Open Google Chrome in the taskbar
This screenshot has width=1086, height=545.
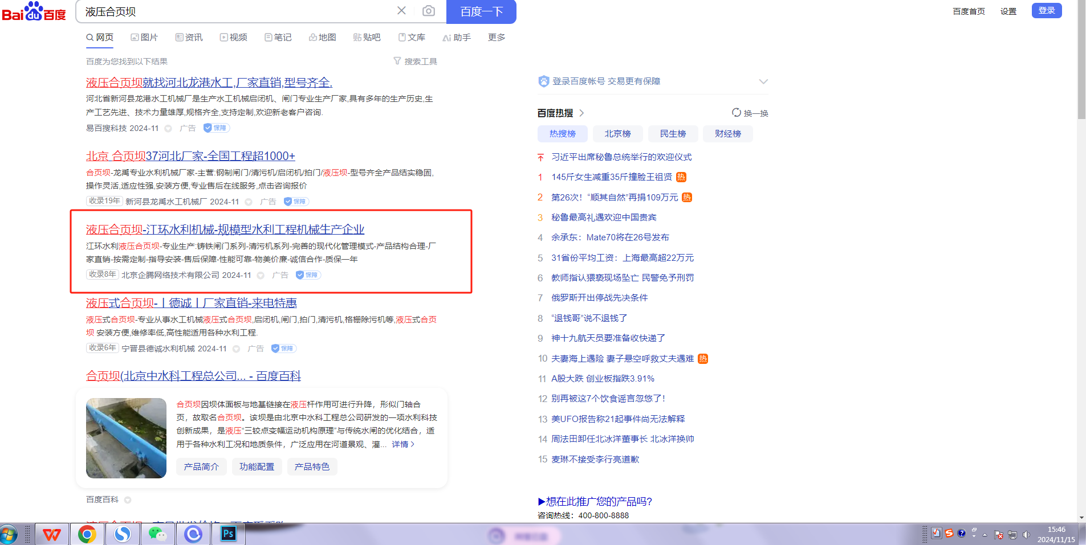click(x=87, y=534)
